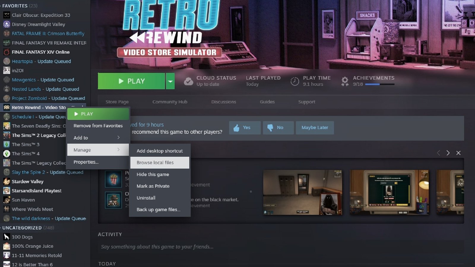Click the black market dealer achievement icon
This screenshot has height=267, width=475.
(x=113, y=200)
